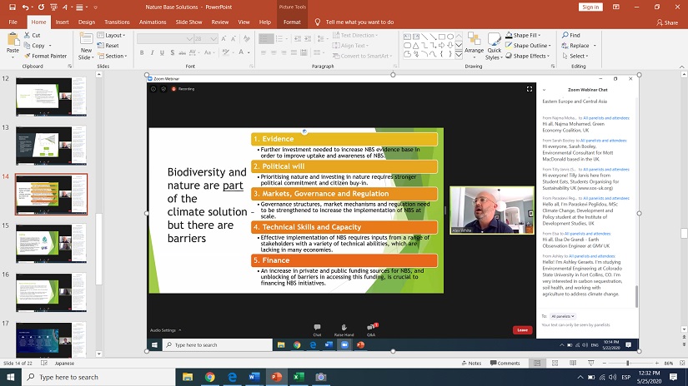Open Excel from the Windows taskbar

point(299,377)
